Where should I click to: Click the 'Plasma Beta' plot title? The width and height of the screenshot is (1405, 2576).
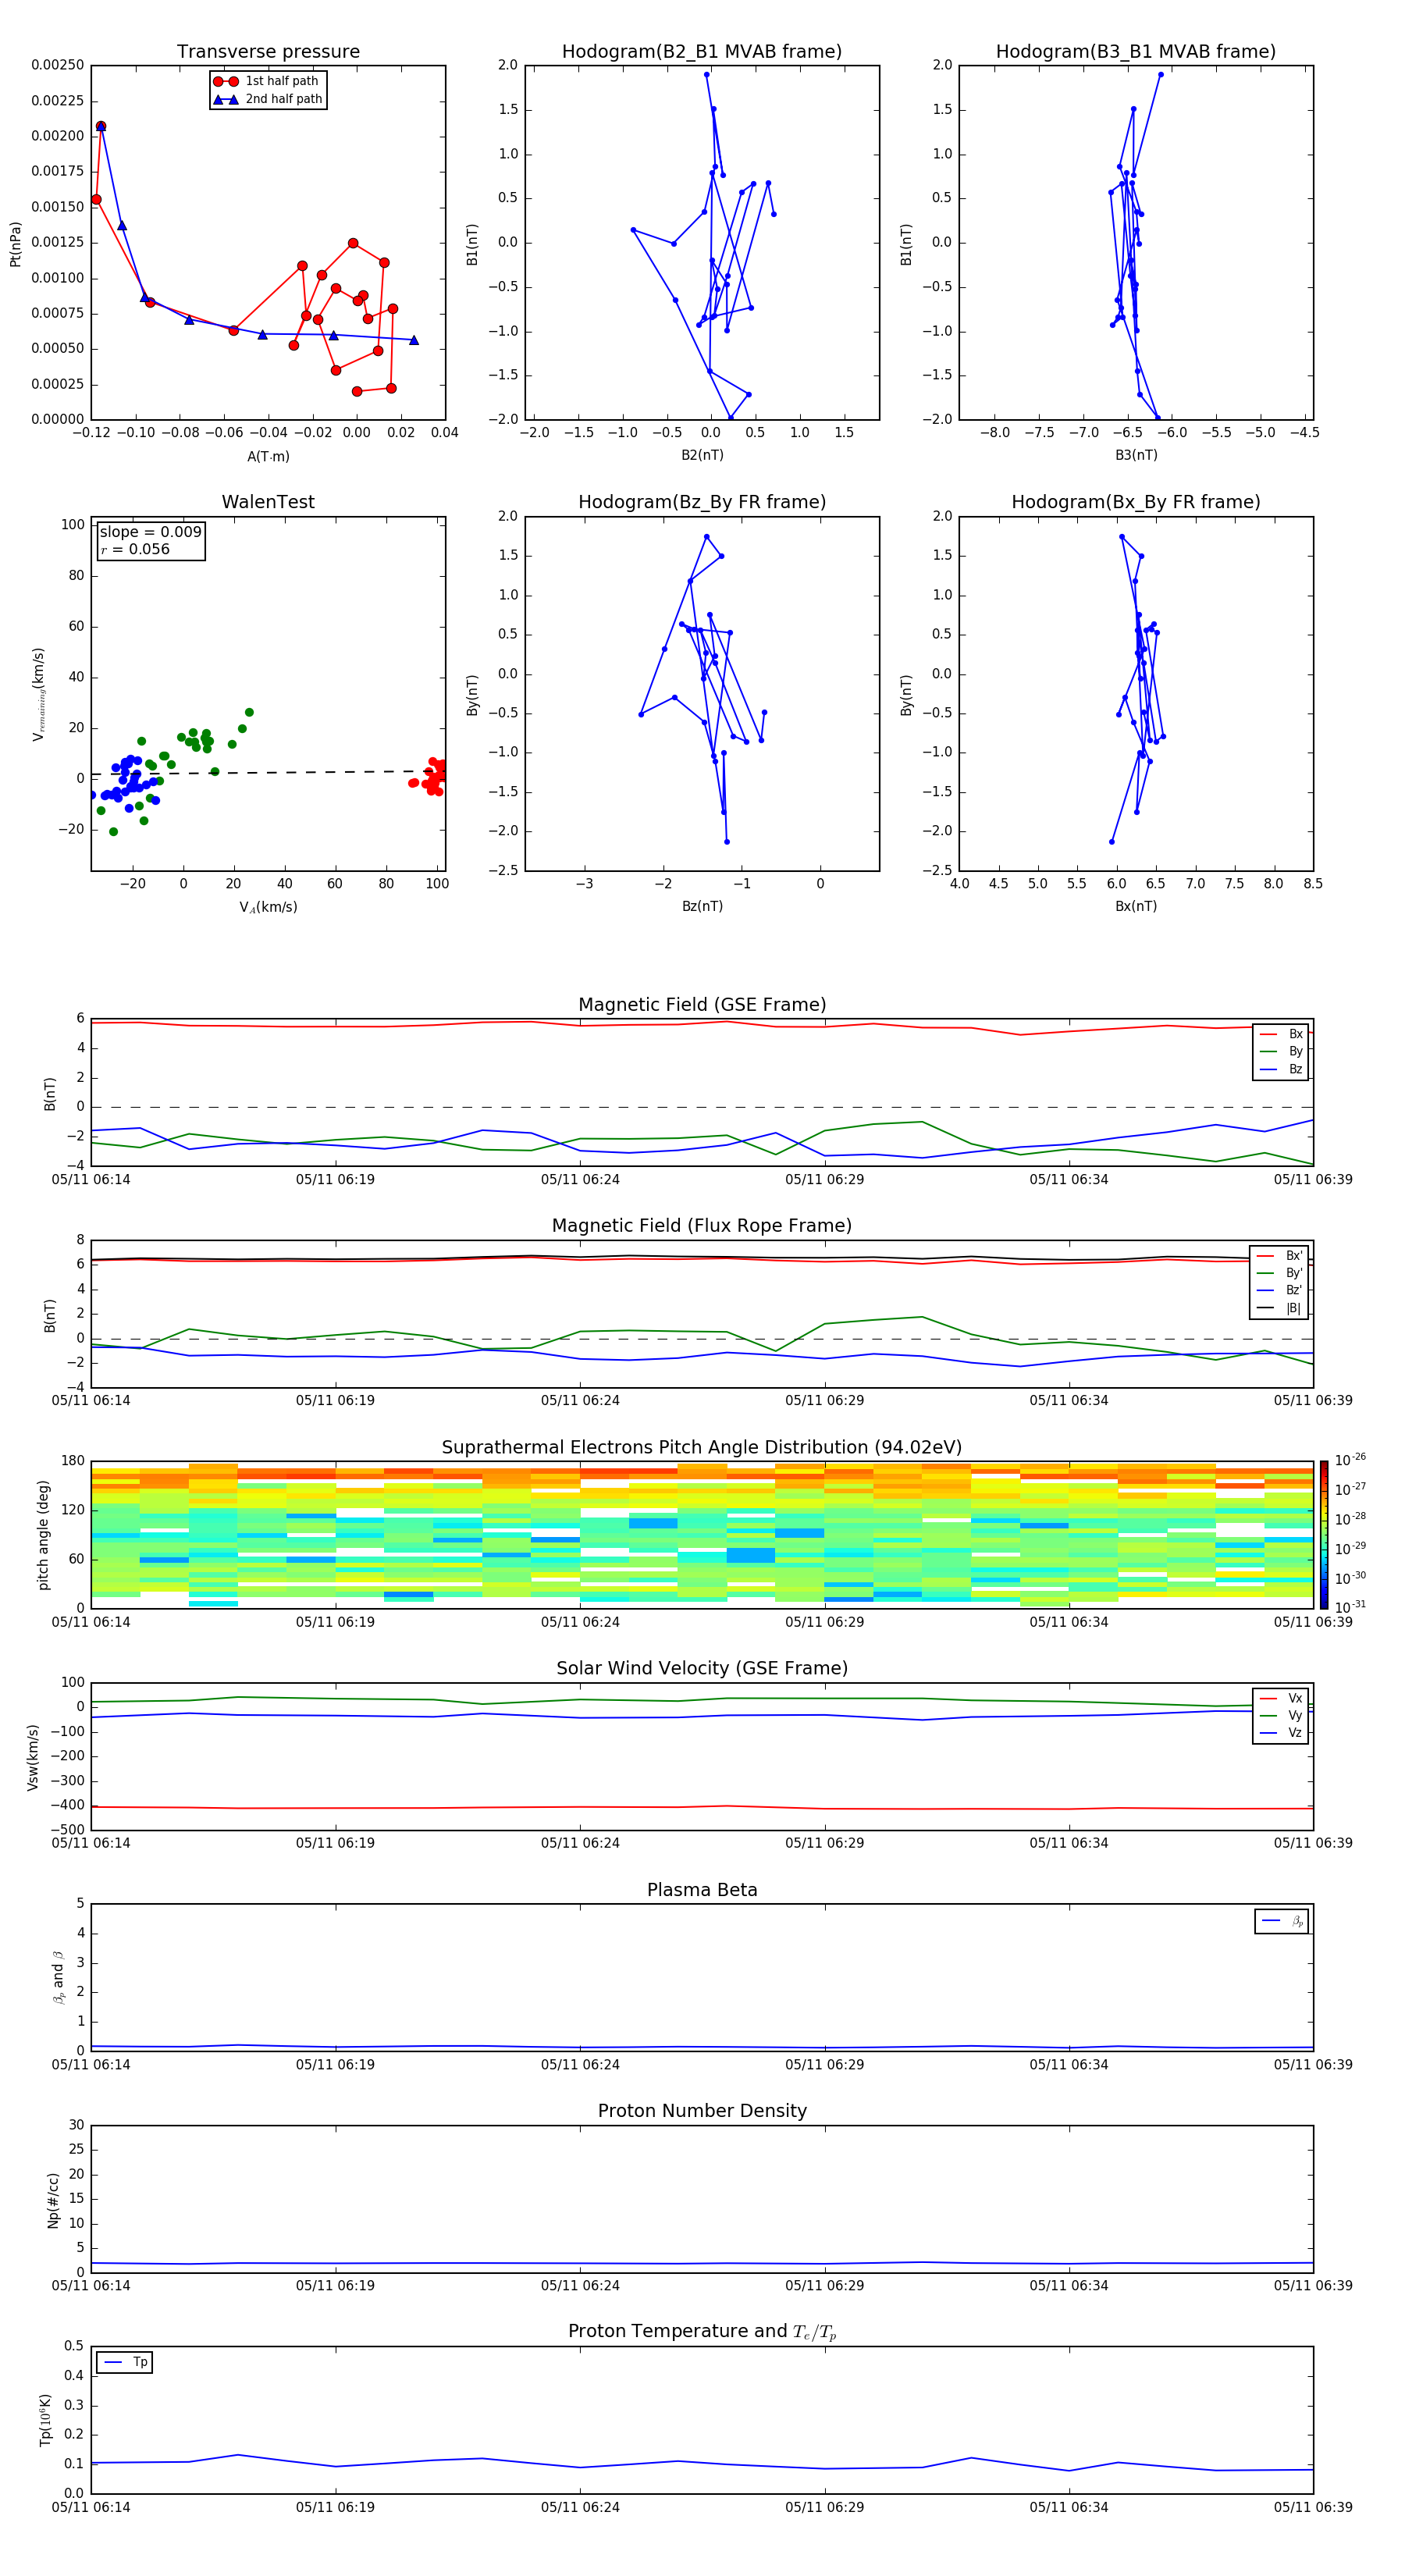click(x=702, y=1890)
